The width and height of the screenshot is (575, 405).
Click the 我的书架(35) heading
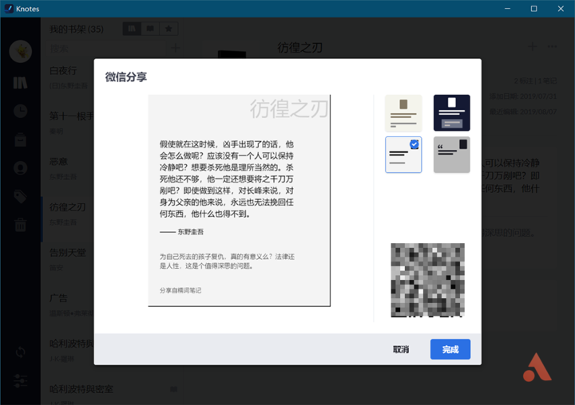77,29
